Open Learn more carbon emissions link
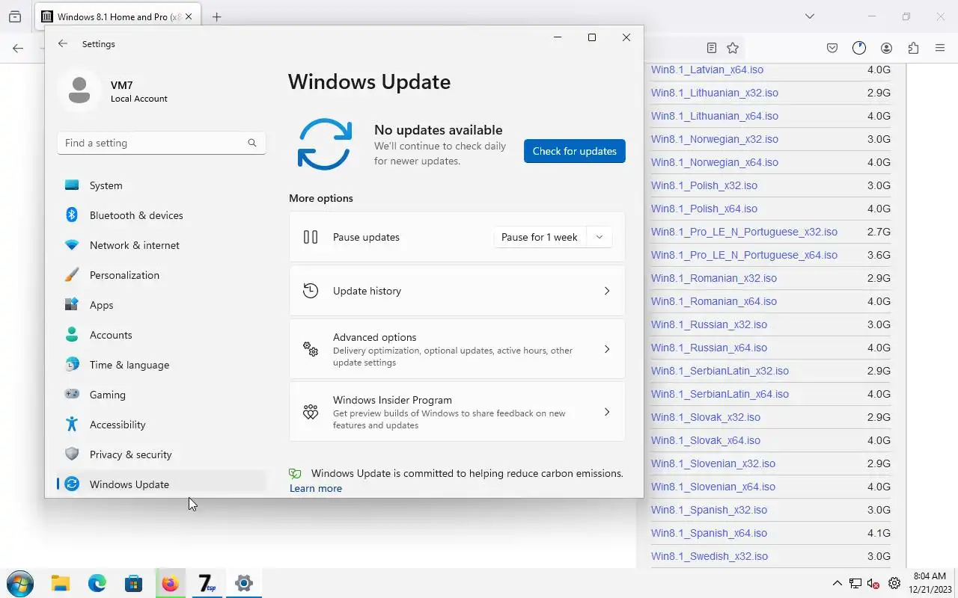Viewport: 958px width, 598px height. 316,488
